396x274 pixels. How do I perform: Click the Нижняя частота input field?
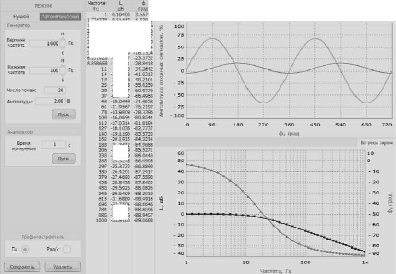coord(44,70)
